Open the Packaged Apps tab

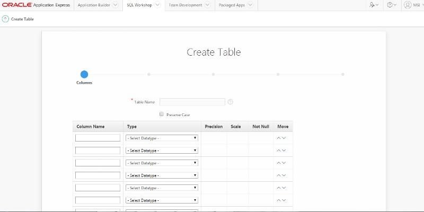[232, 5]
